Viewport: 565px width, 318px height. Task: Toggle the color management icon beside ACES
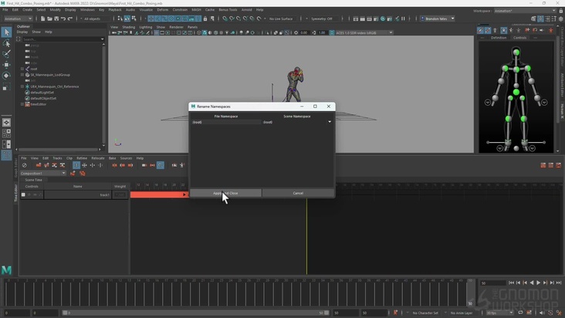[332, 32]
